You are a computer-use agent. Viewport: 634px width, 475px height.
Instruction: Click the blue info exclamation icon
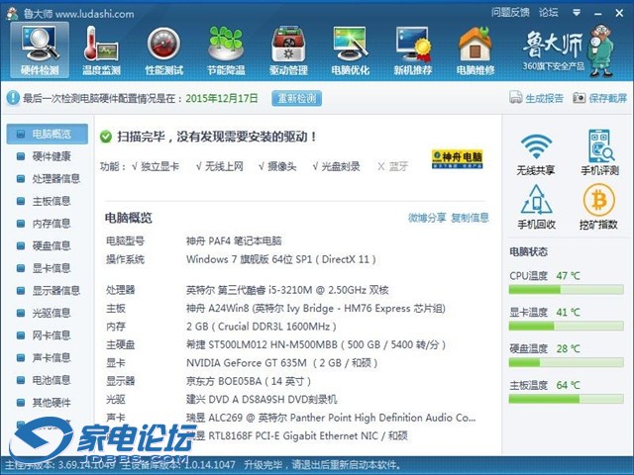[x=13, y=98]
